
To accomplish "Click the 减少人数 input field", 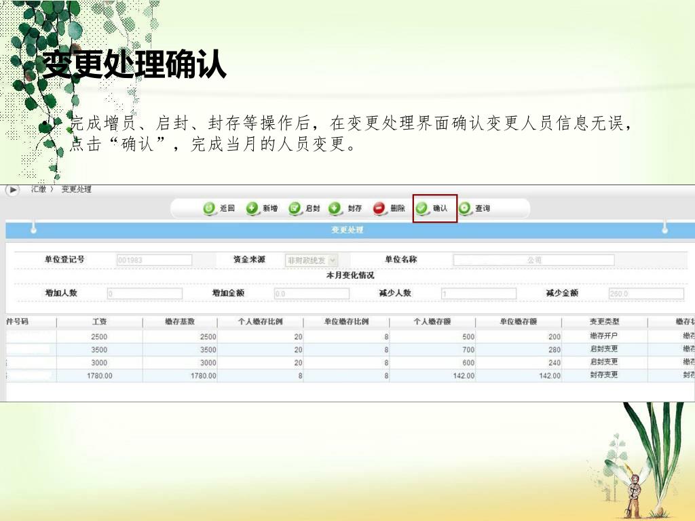I will 478,293.
